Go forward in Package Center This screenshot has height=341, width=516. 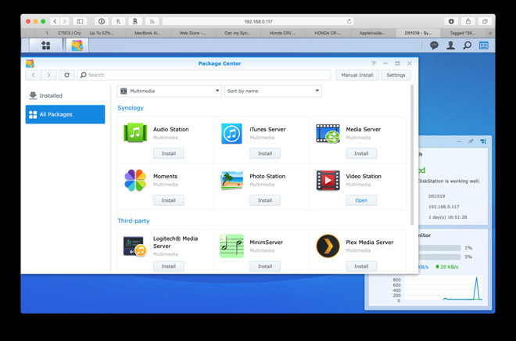coord(48,75)
